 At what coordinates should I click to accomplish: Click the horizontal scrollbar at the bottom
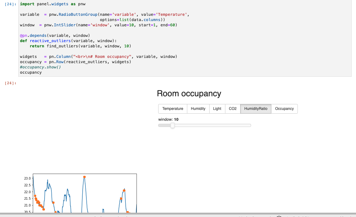178,214
